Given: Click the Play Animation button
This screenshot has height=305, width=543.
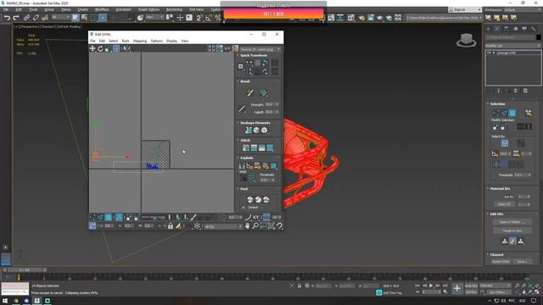Looking at the screenshot, I should pyautogui.click(x=431, y=286).
